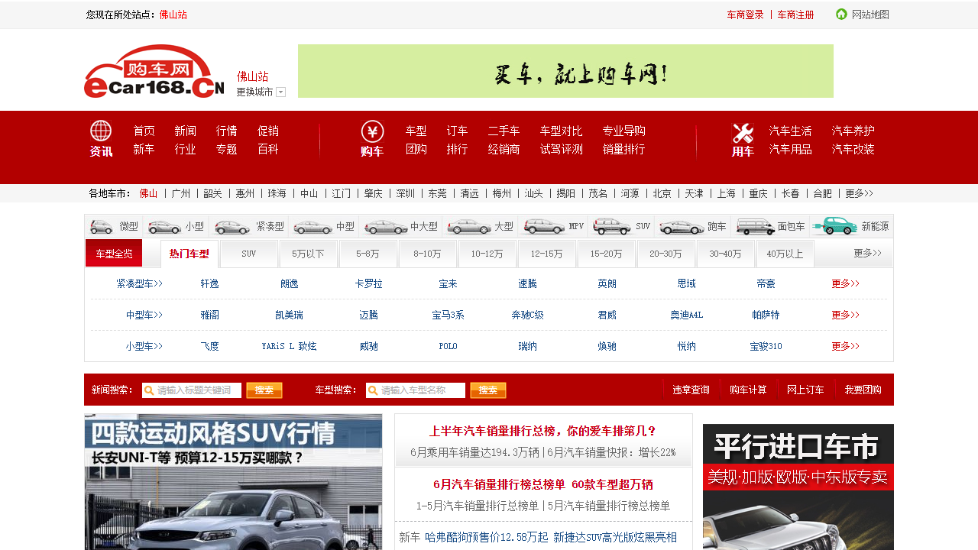Open the SUV news image thumbnail
Screen dimensions: 978x550
(x=233, y=482)
